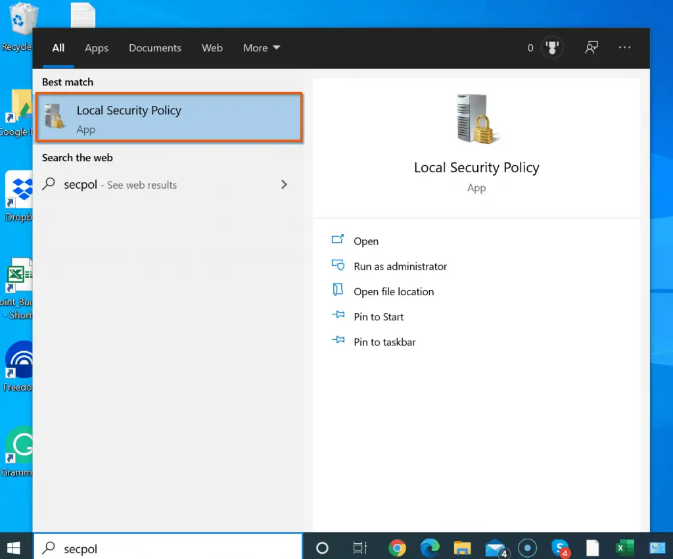Launch Excel from the taskbar
This screenshot has height=559, width=673.
tap(624, 547)
